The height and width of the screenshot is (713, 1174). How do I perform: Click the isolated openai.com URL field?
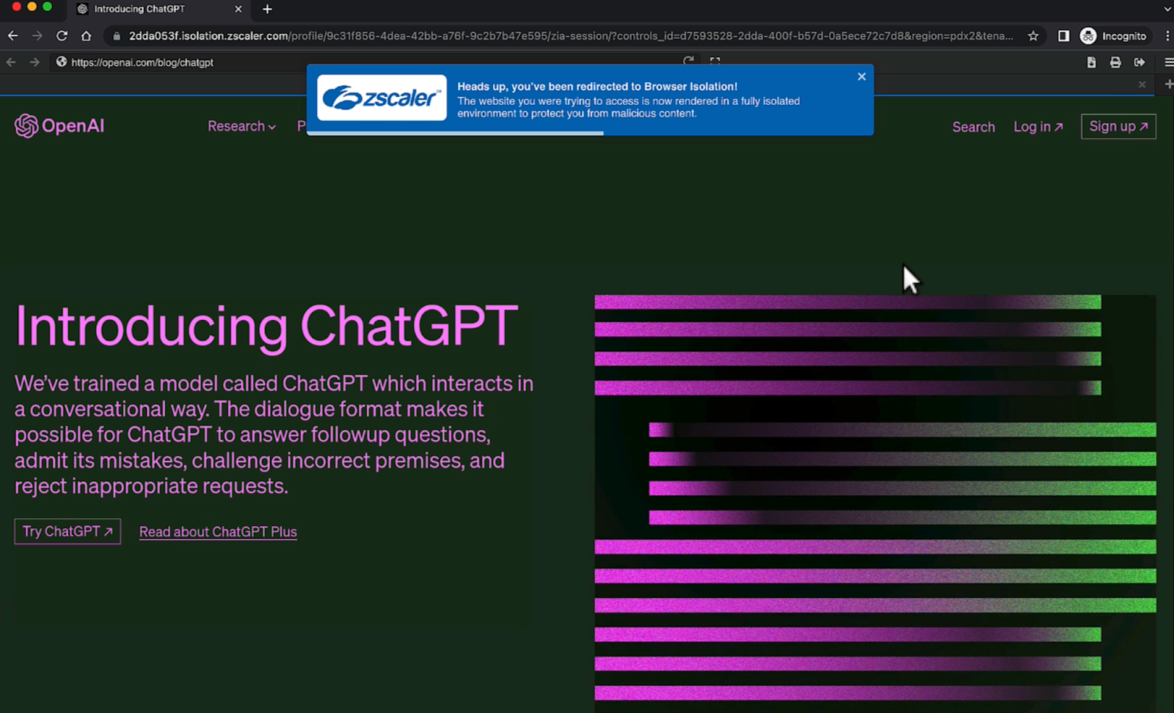point(367,62)
